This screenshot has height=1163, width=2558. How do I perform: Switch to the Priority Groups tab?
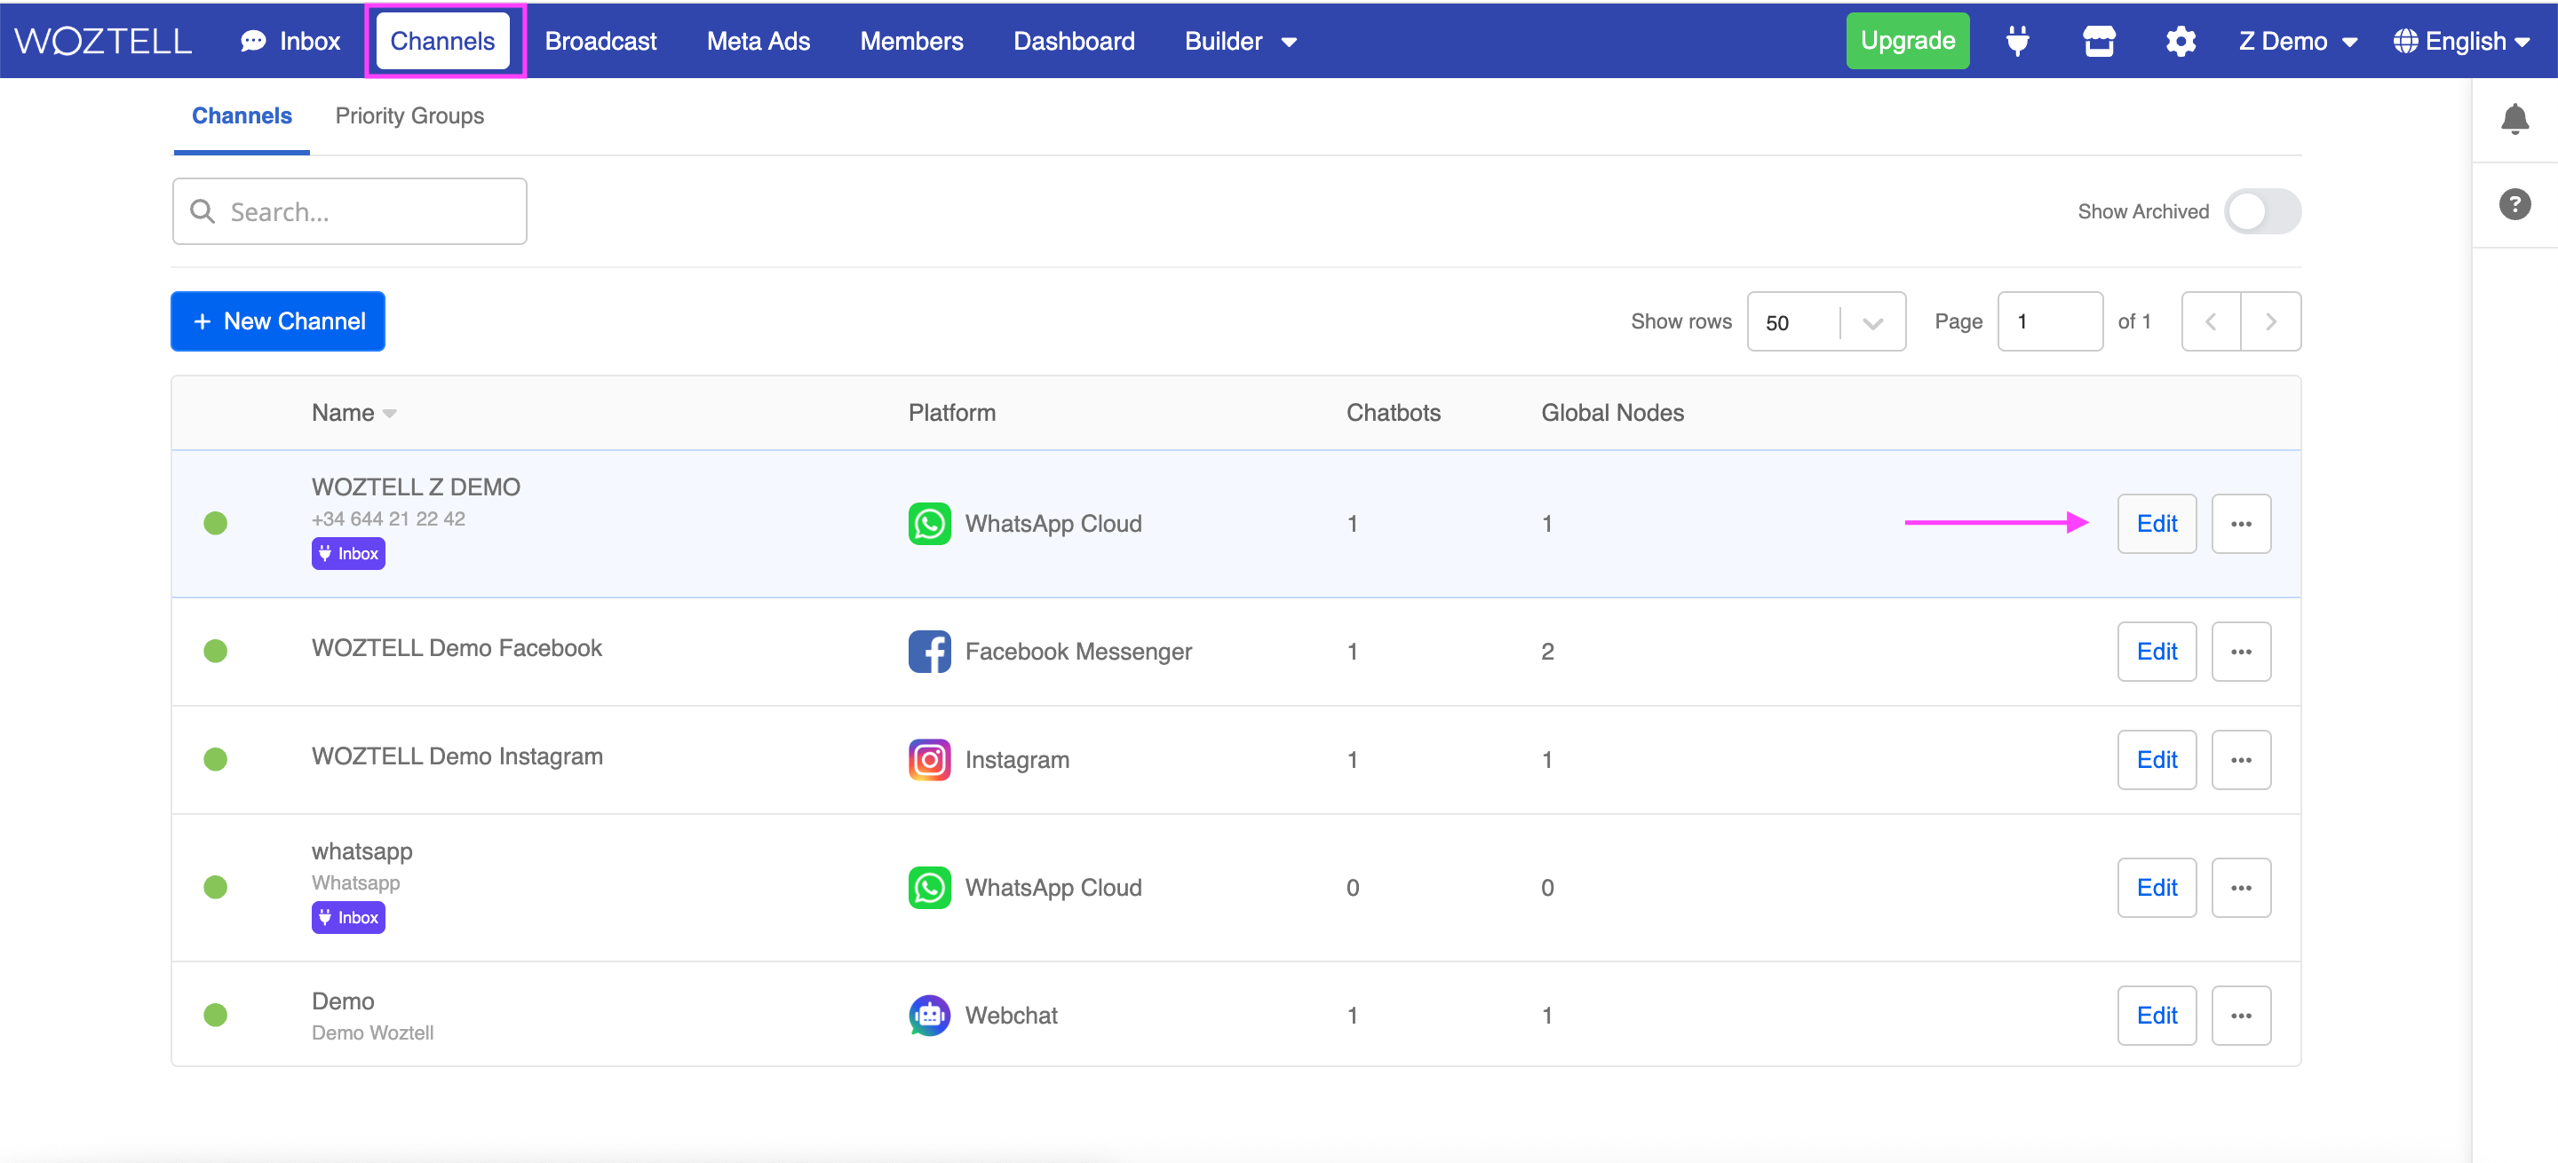click(x=409, y=116)
